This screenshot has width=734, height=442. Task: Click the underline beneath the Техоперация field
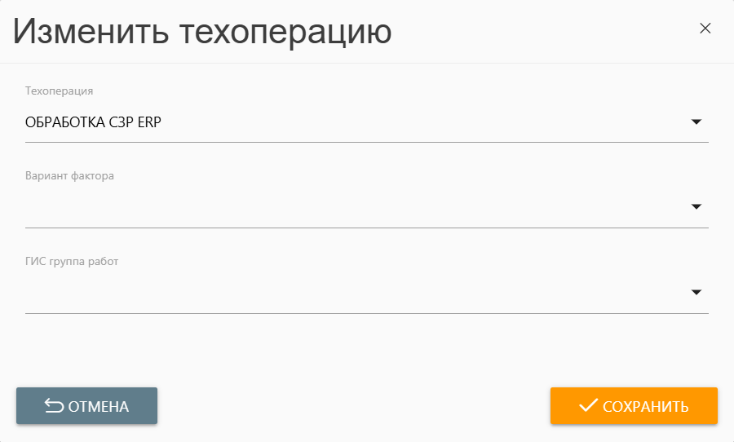coord(367,142)
